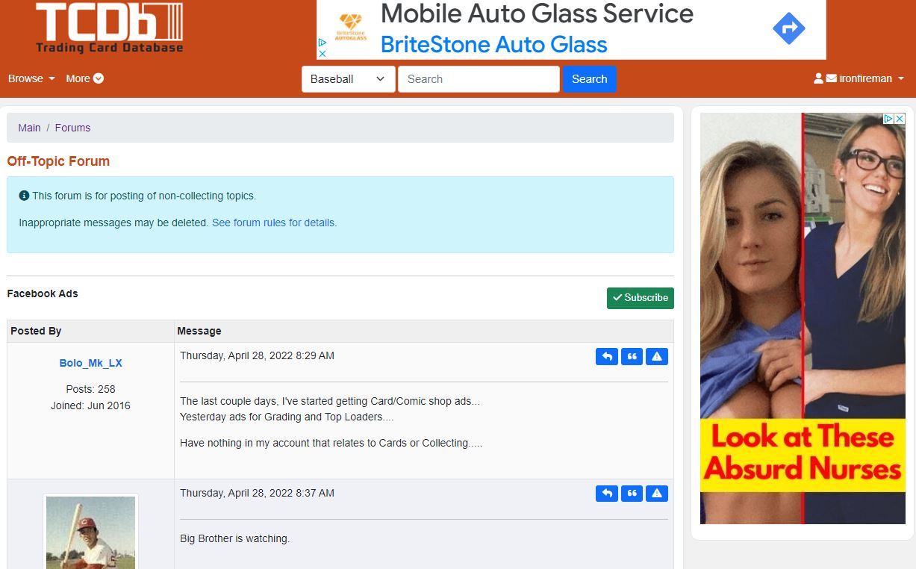Open See forum rules for details link

274,223
